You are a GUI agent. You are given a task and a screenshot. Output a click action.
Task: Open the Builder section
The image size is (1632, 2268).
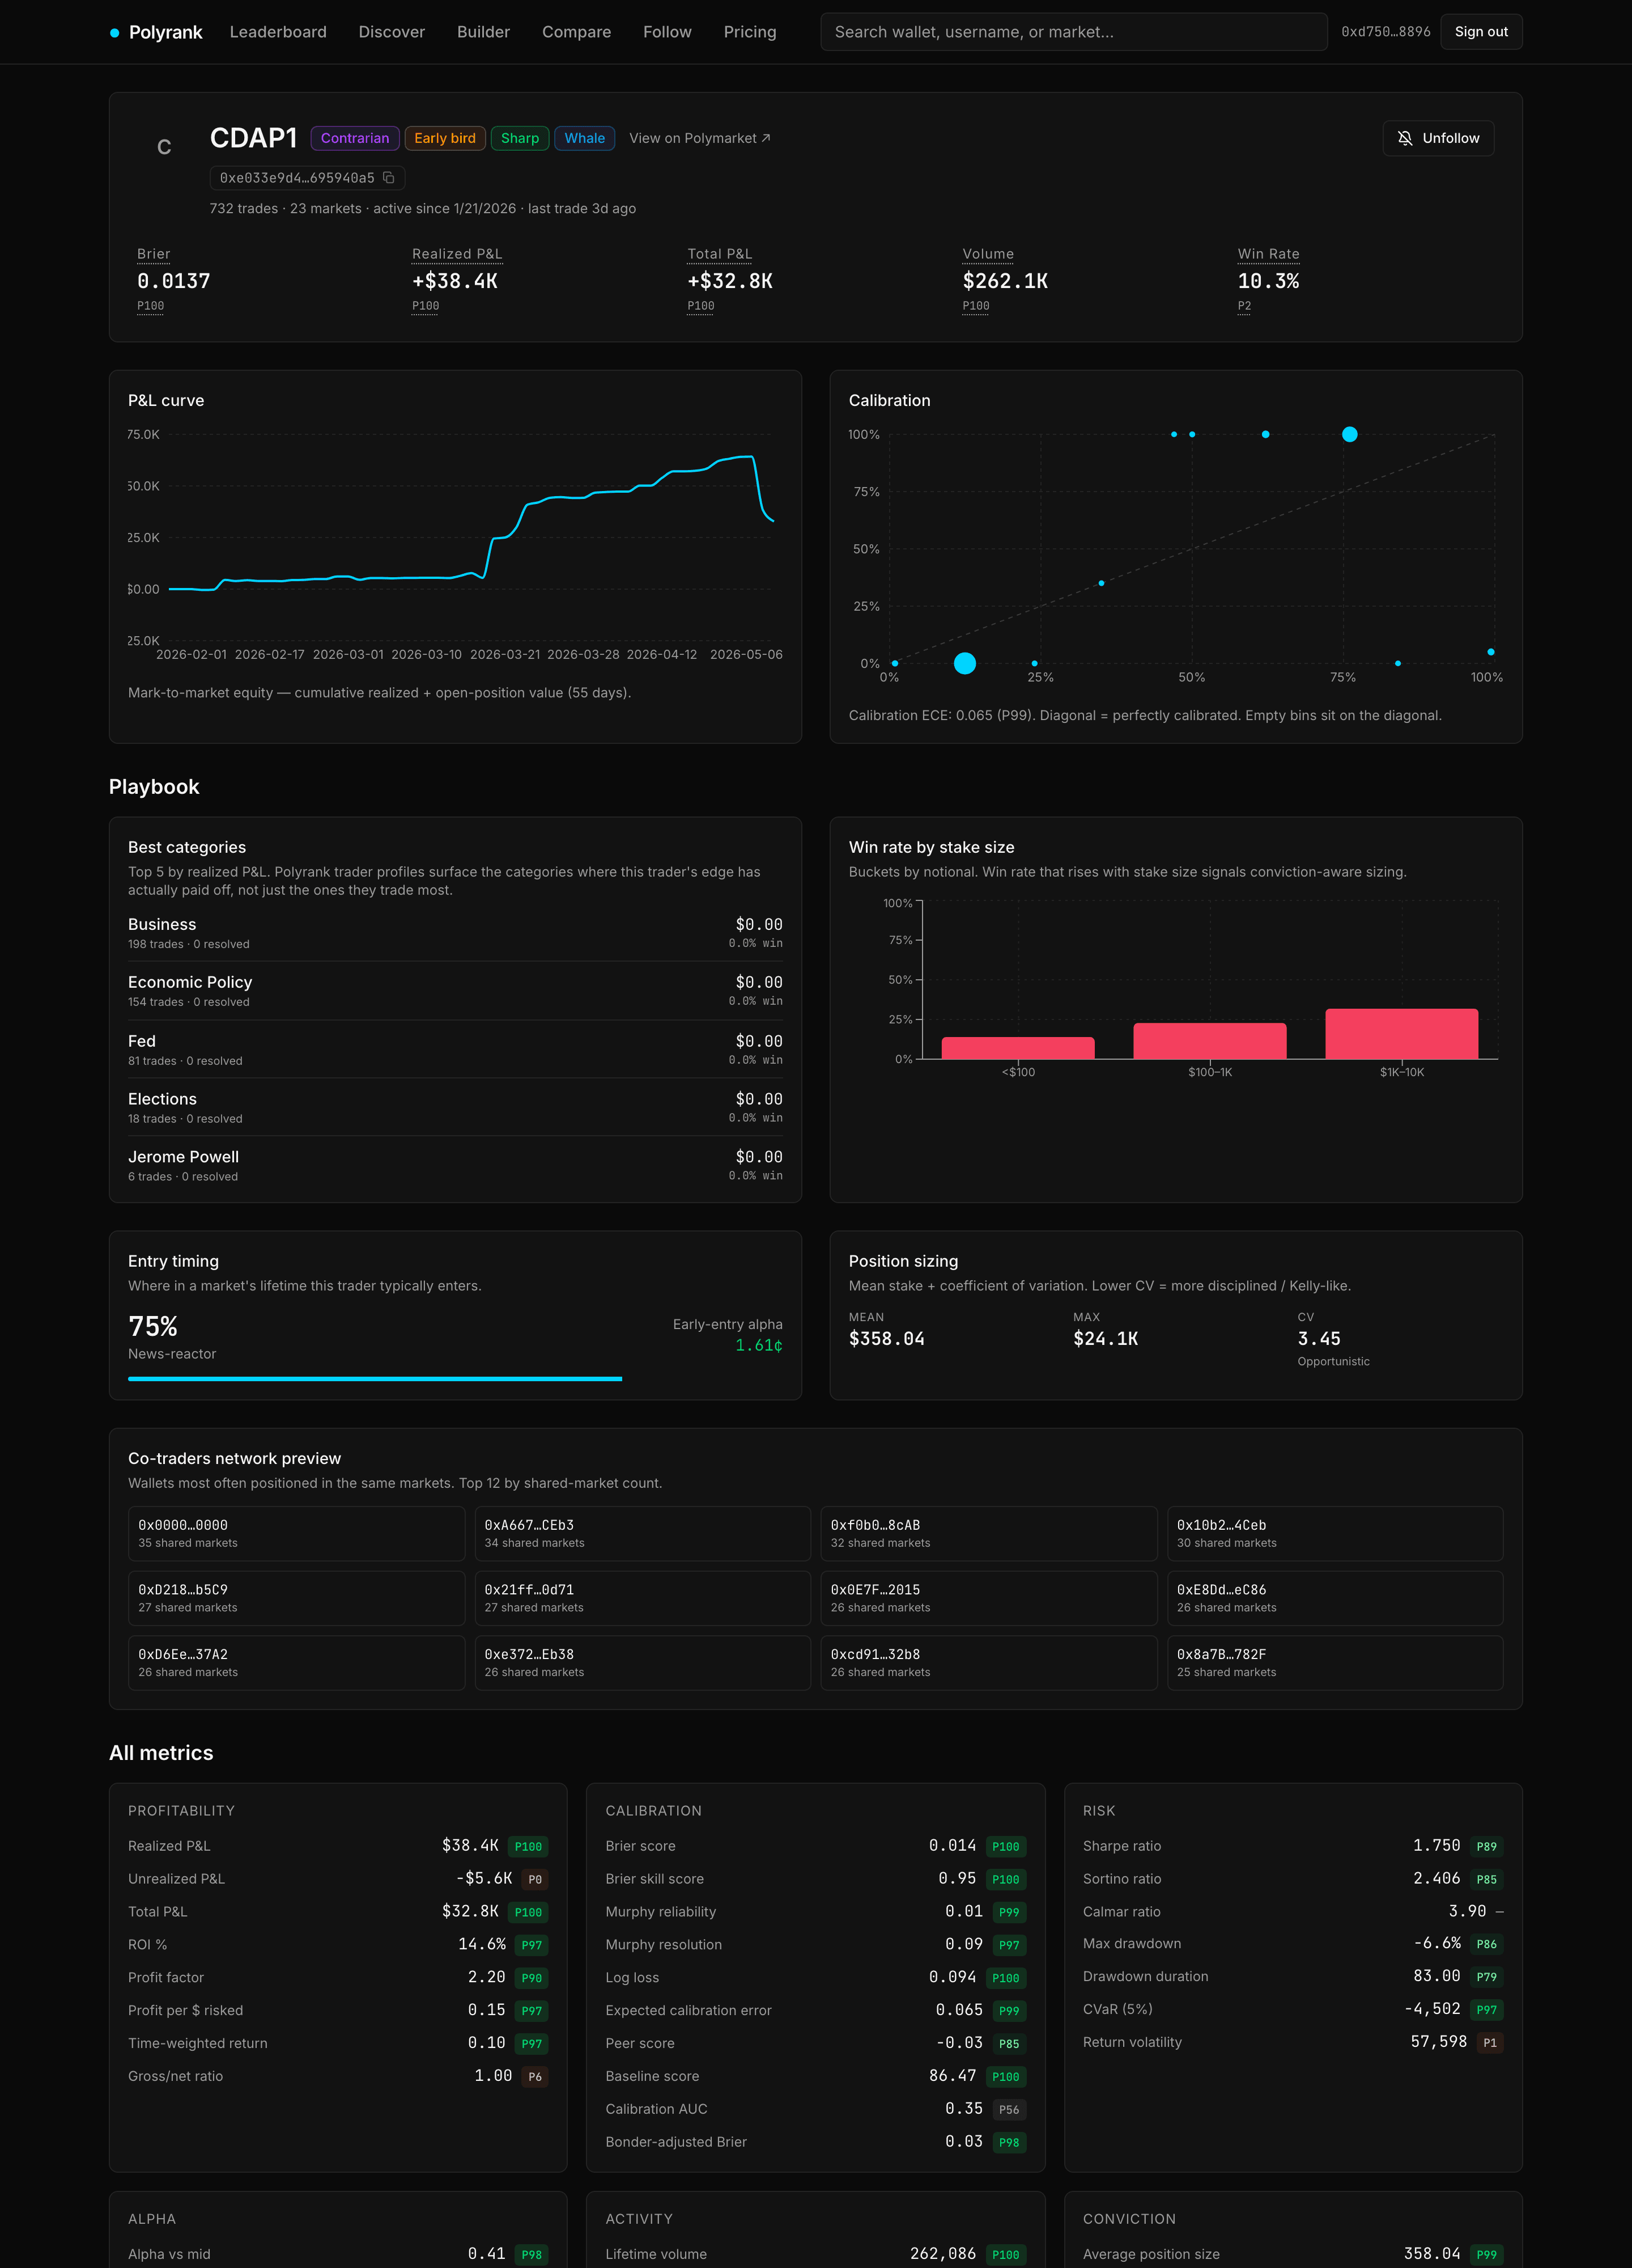(484, 32)
